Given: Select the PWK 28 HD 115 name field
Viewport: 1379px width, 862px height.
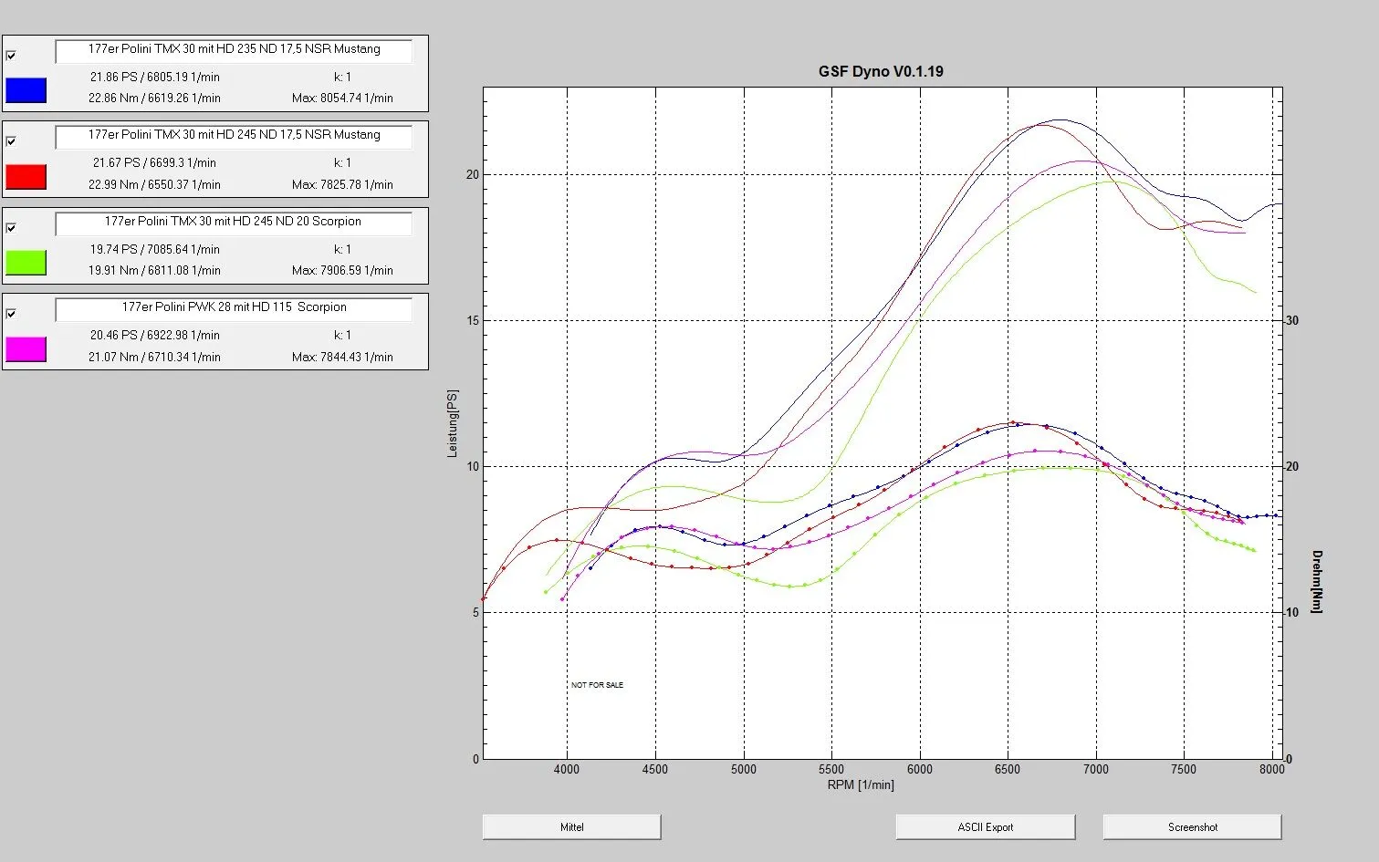Looking at the screenshot, I should pos(234,308).
